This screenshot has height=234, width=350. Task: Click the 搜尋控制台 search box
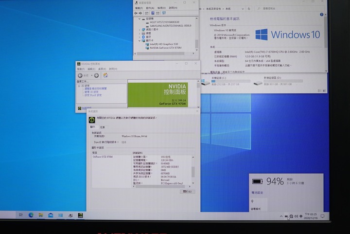[290, 8]
